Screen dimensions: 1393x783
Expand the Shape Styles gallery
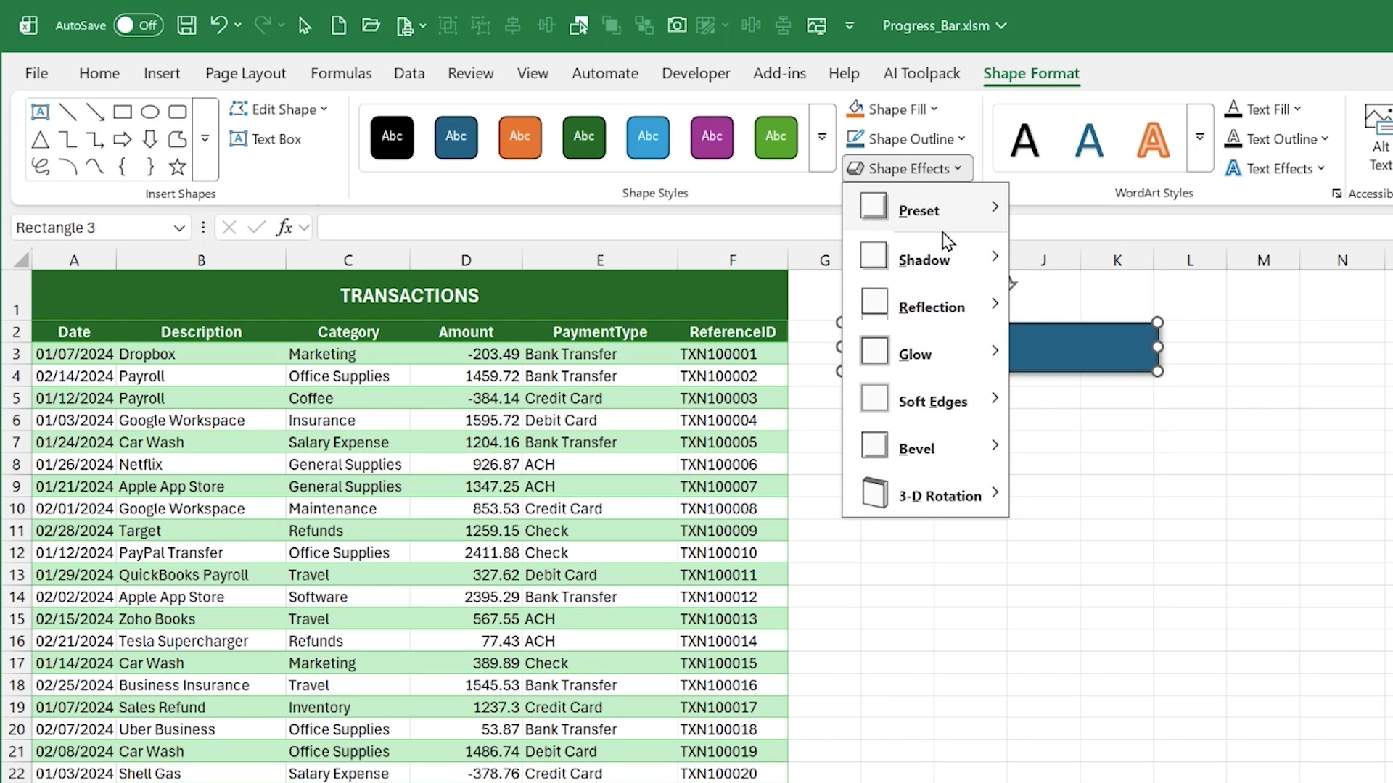(822, 137)
